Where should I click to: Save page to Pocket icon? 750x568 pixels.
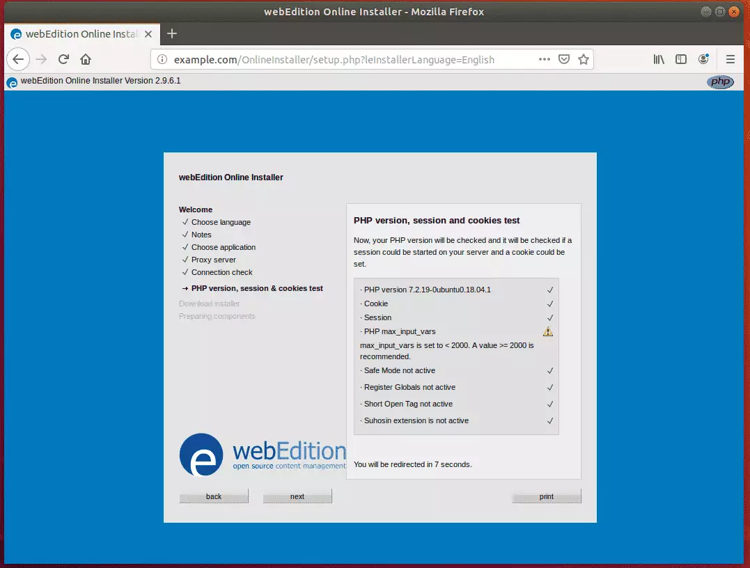coord(564,59)
